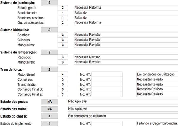Click the Transmissão No. HT field

107,84
